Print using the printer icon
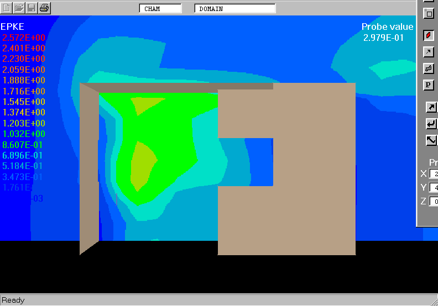Screen dimensions: 438x306 tap(44, 8)
